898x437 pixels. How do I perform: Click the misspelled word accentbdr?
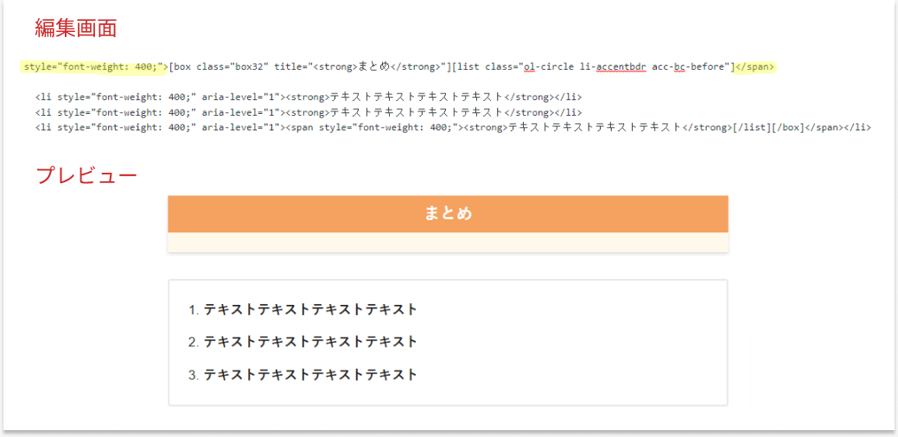click(621, 66)
